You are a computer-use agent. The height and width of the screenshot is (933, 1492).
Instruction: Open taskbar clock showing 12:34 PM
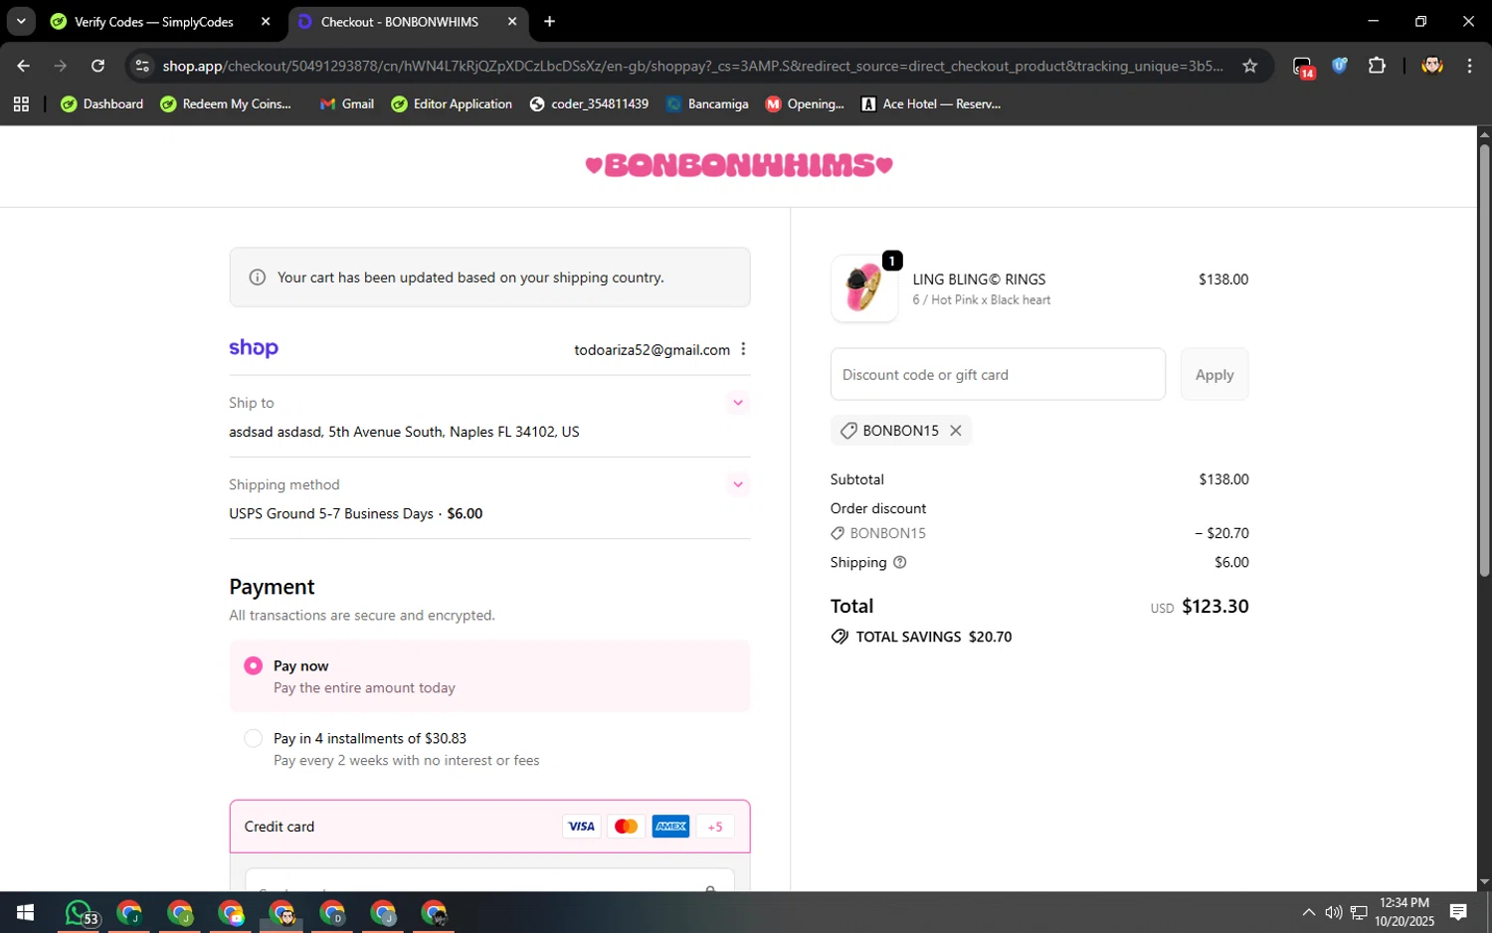pyautogui.click(x=1404, y=912)
